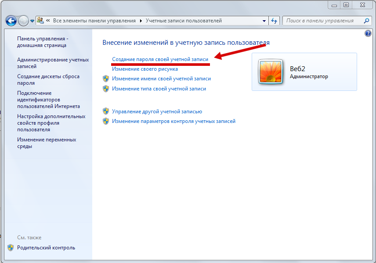This screenshot has width=376, height=263.
Task: Open Help via the question mark icon
Action: coord(367,34)
